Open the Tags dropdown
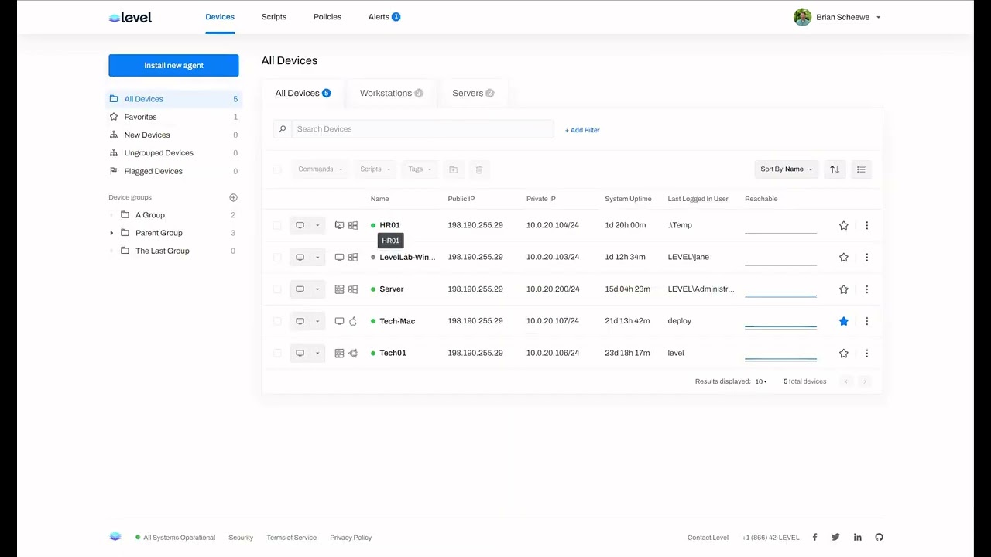991x557 pixels. click(420, 169)
